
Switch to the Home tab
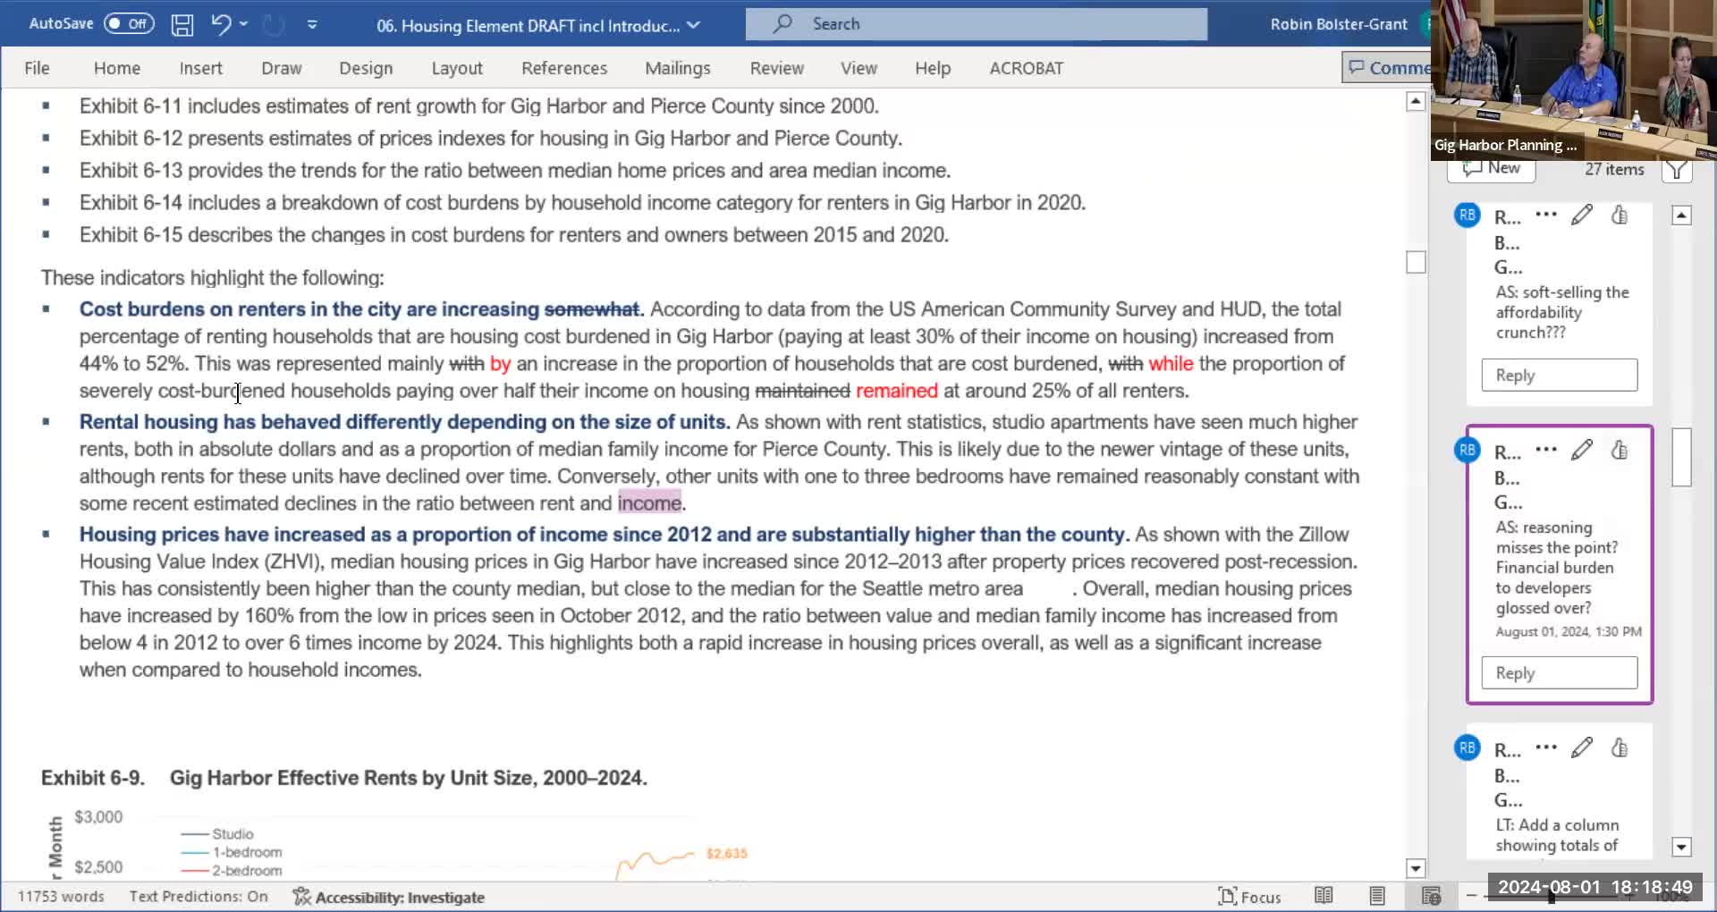(117, 68)
